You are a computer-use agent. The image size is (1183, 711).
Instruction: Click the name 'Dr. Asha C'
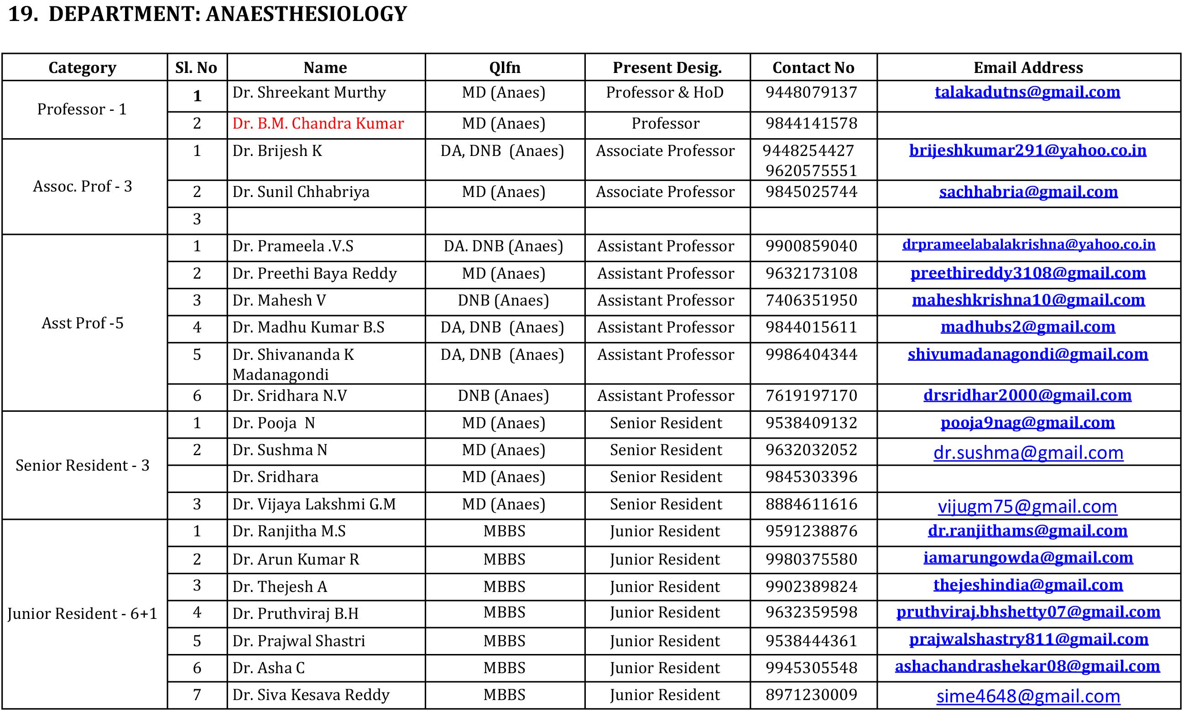click(269, 668)
